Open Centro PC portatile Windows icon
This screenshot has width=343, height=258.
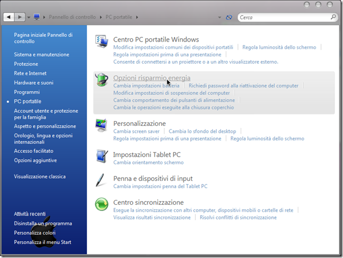point(102,41)
